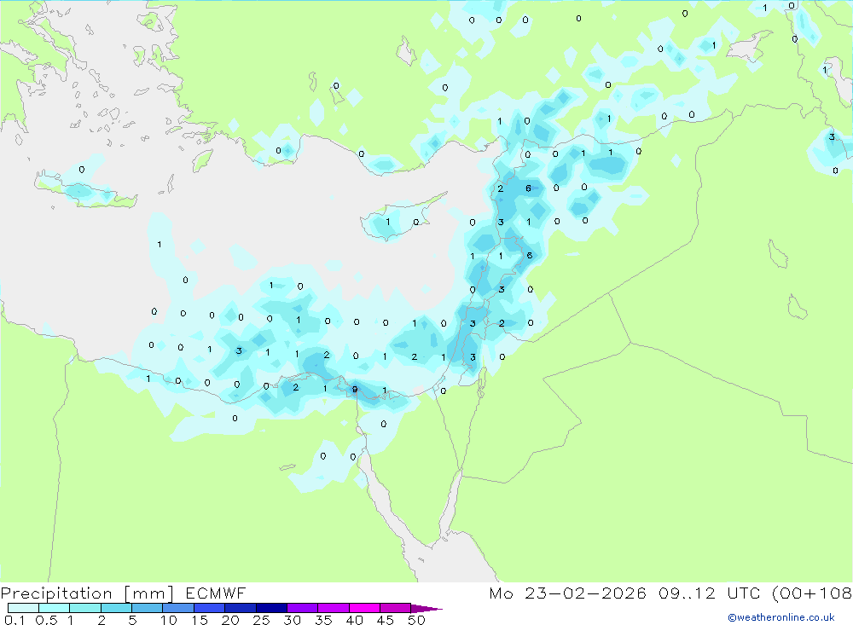Select the 0.5–1 mm legend swatch
Image resolution: width=853 pixels, height=625 pixels.
coord(55,608)
